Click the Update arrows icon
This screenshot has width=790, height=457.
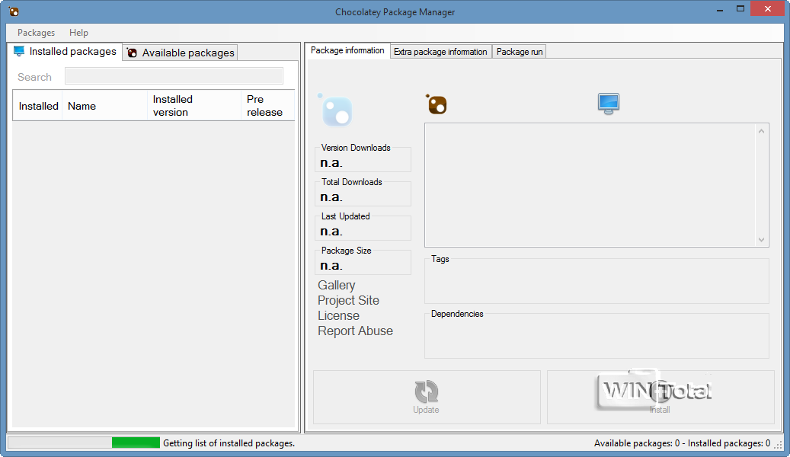(427, 391)
